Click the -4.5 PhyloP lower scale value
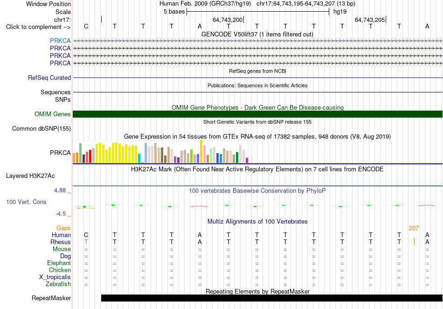Screen dimensions: 443x309 (61, 214)
